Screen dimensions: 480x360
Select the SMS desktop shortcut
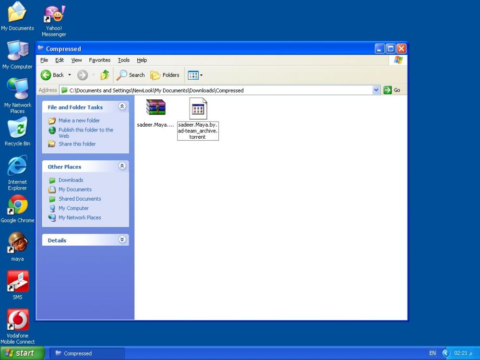[17, 285]
